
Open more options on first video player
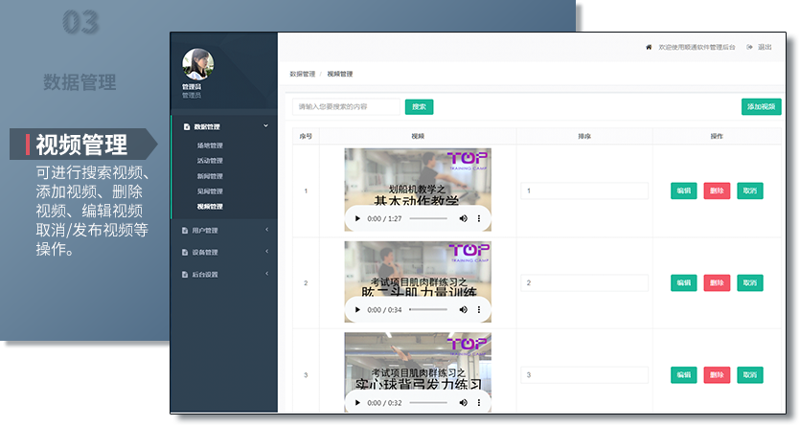click(480, 219)
